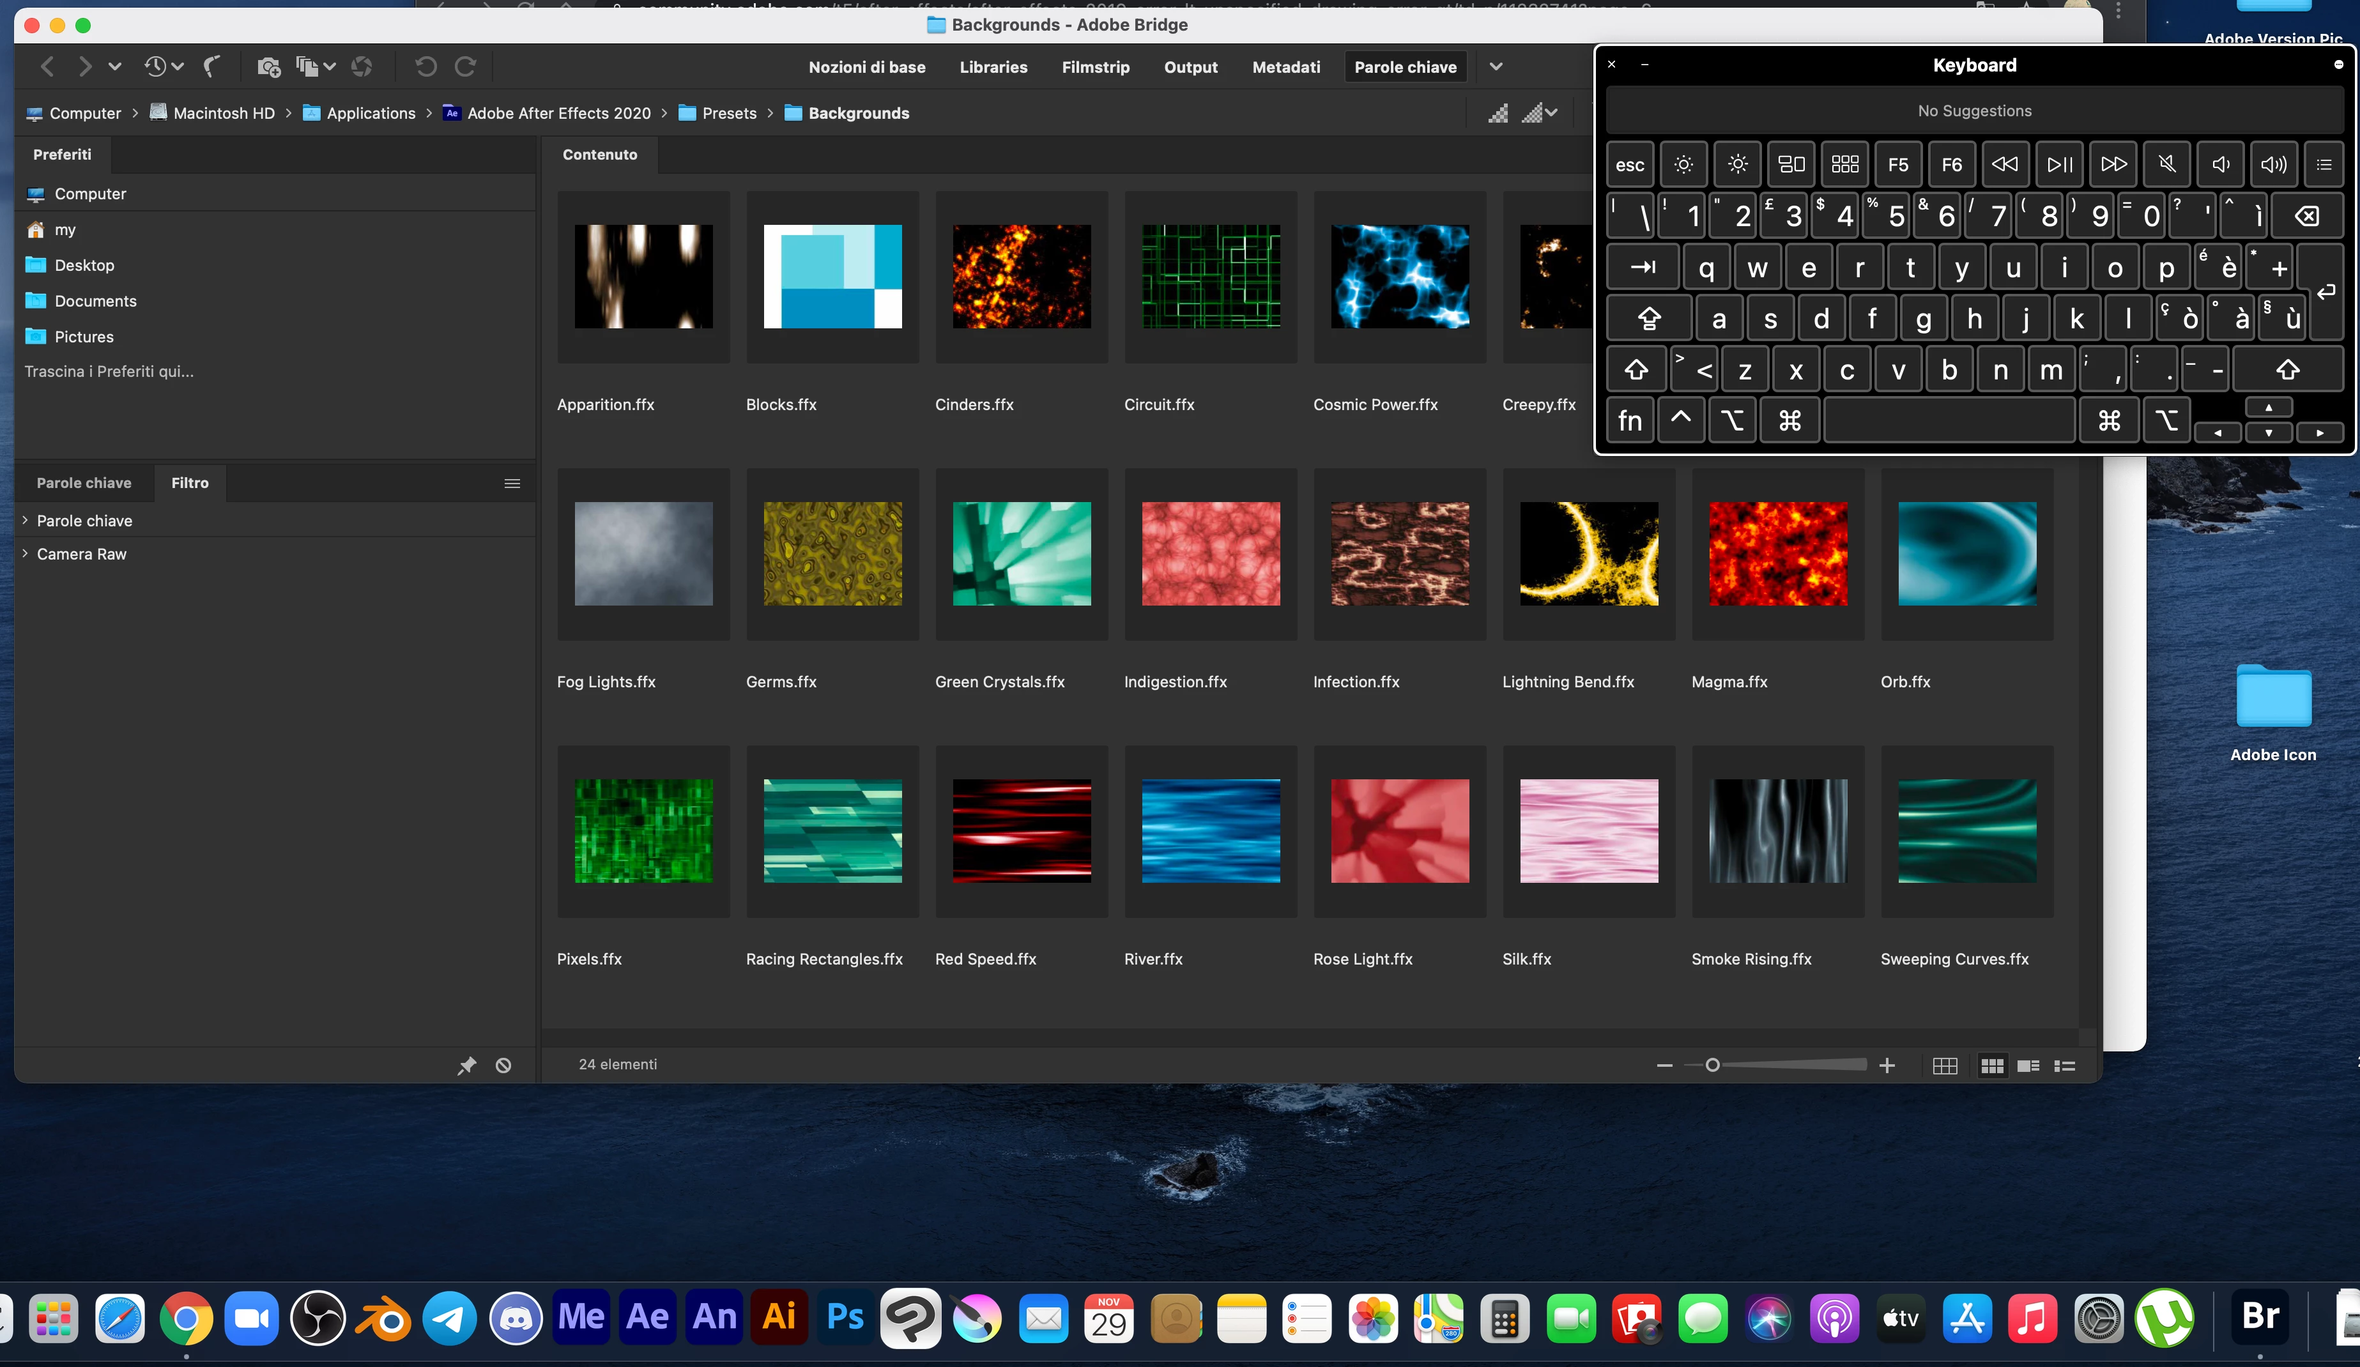
Task: Click the go back arrow
Action: (x=47, y=66)
